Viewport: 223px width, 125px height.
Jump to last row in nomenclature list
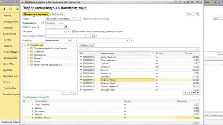click(198, 93)
